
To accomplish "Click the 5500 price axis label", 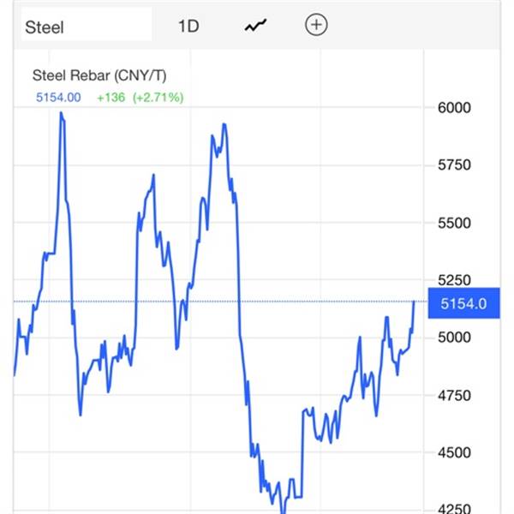I will click(x=453, y=223).
